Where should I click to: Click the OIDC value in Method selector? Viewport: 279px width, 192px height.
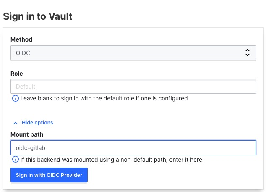(x=23, y=53)
